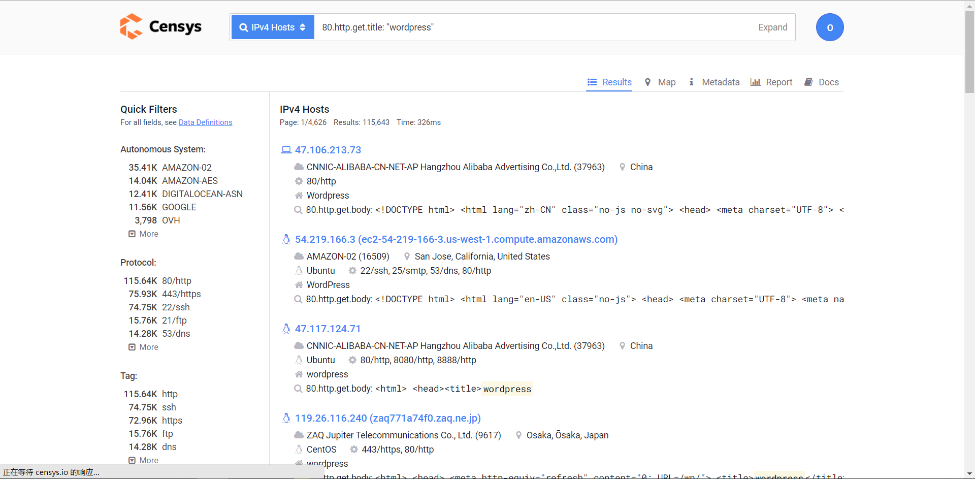Click the Linux icon beside 54.219.166.3
This screenshot has width=975, height=479.
coord(286,239)
